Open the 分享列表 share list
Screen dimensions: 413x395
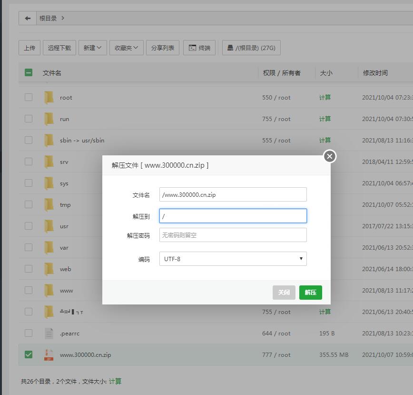[x=162, y=48]
